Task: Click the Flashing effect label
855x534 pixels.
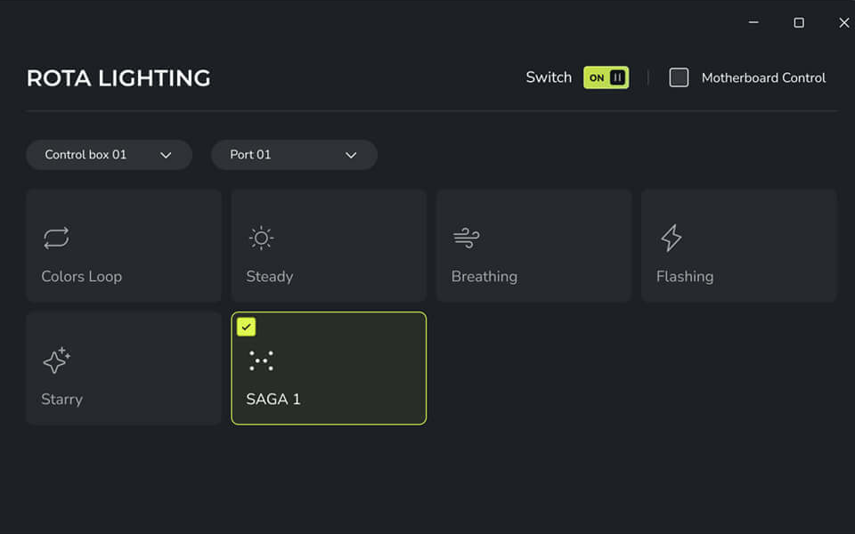Action: [685, 276]
